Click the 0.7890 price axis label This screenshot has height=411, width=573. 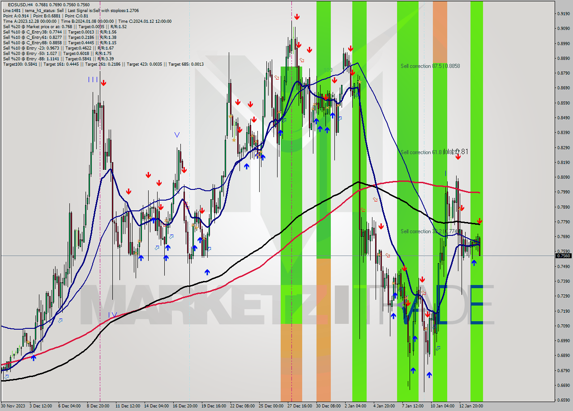click(563, 207)
